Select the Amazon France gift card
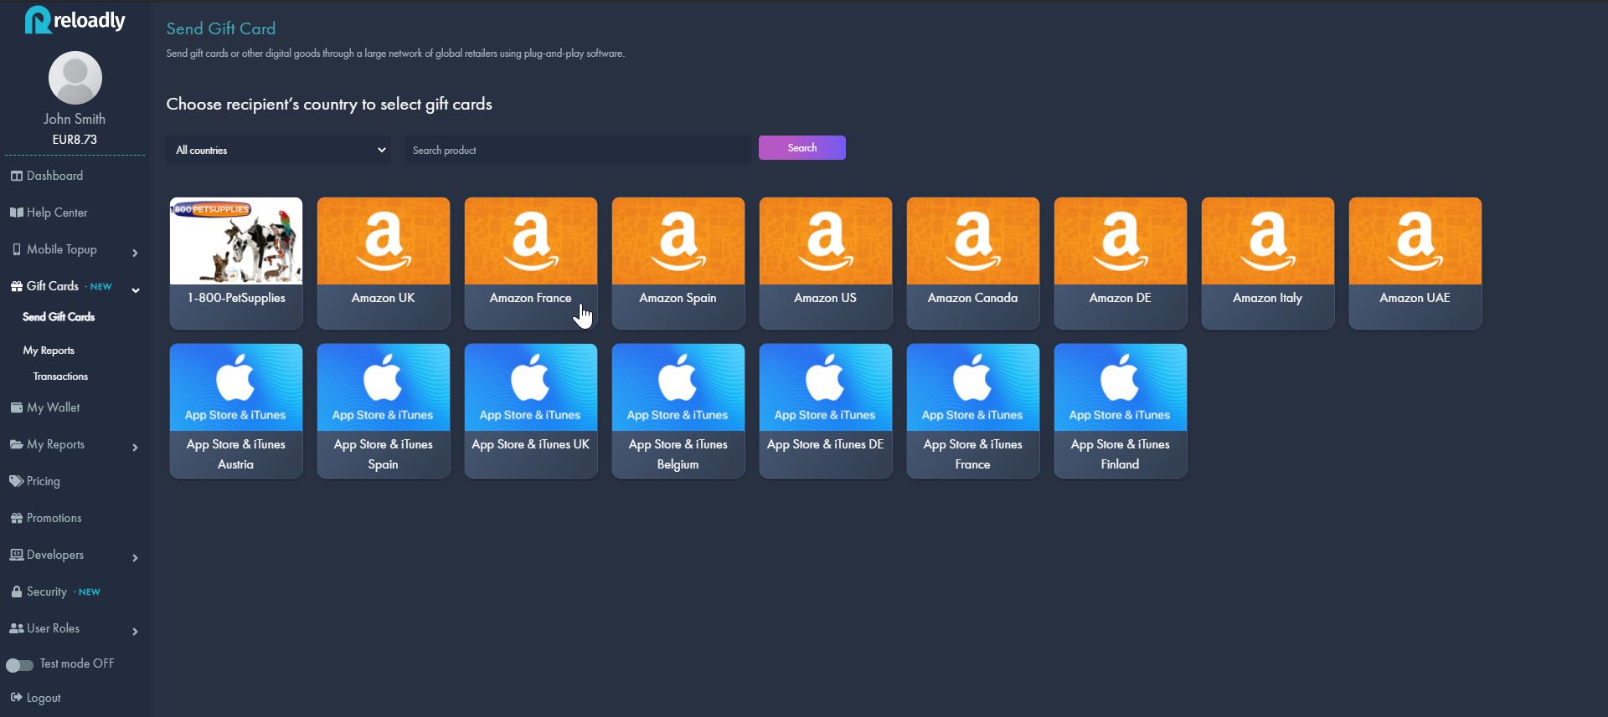 coord(531,263)
